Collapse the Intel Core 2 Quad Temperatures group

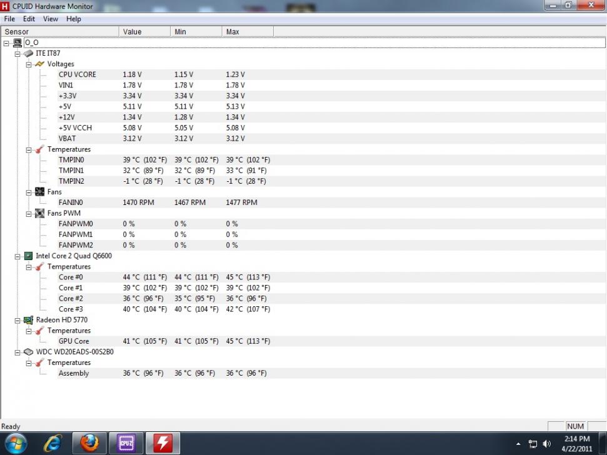click(29, 267)
